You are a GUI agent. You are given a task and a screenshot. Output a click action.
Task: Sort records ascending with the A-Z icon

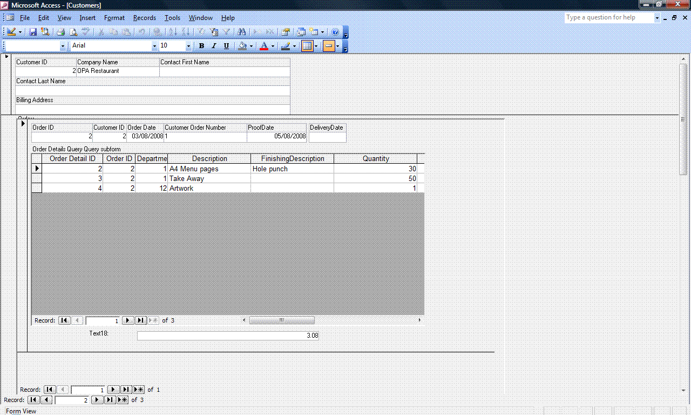click(173, 32)
